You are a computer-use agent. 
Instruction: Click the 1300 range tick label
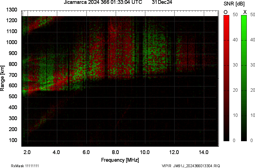click(12, 10)
